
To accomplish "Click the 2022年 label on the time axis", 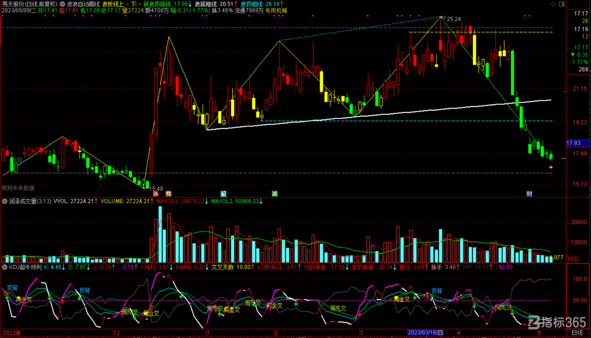I will click(12, 333).
